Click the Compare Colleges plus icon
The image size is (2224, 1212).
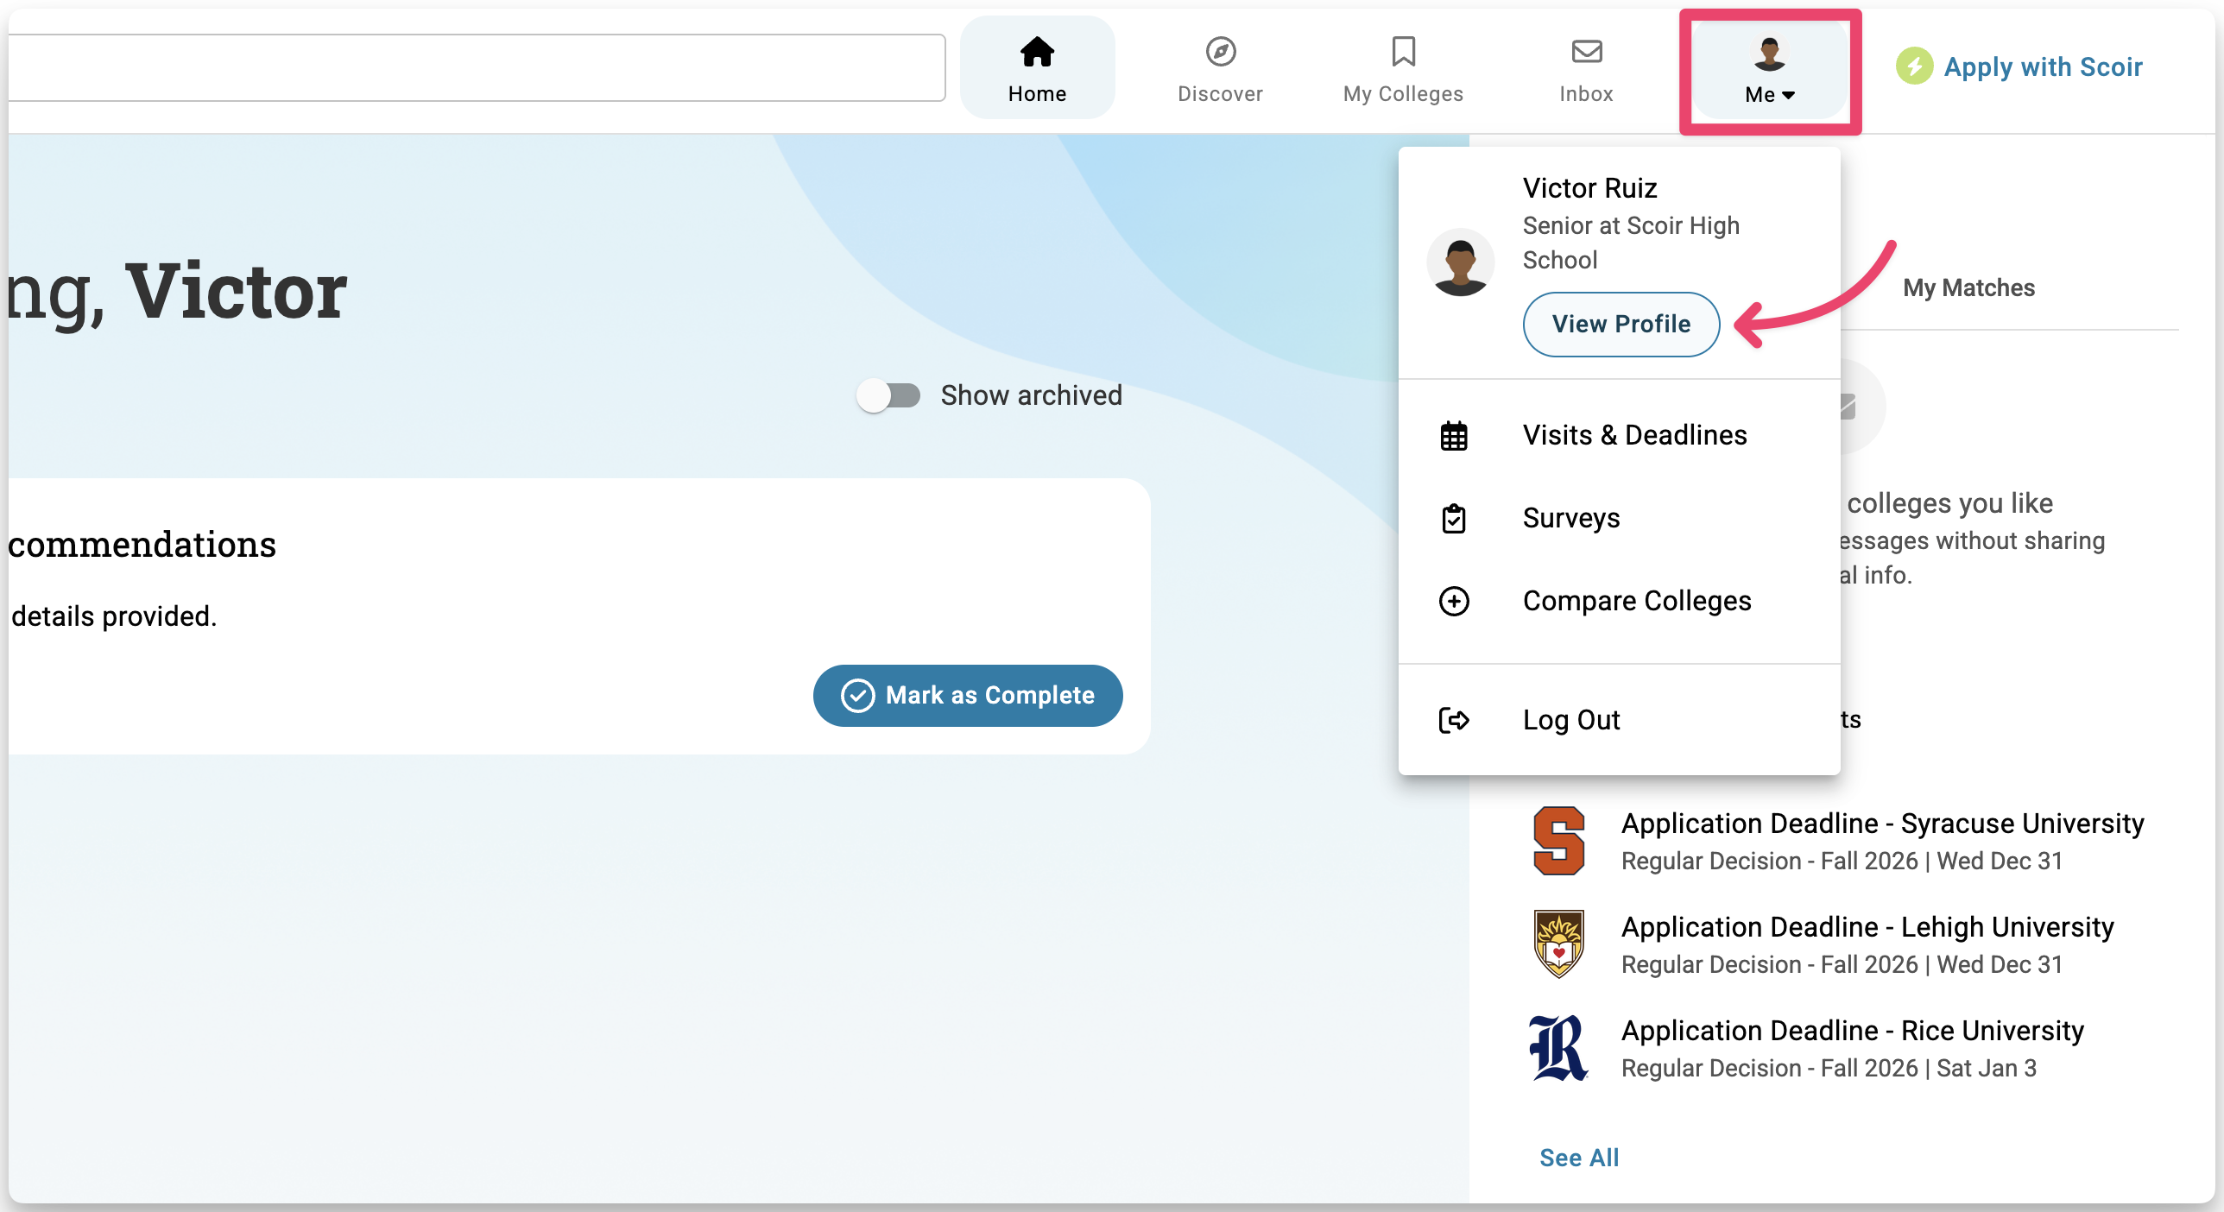point(1454,601)
